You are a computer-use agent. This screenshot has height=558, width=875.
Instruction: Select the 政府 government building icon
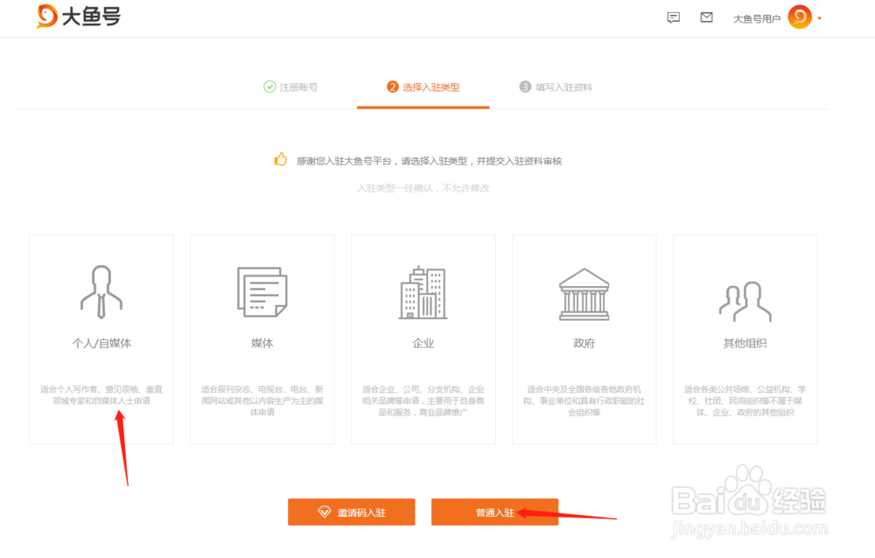tap(584, 294)
